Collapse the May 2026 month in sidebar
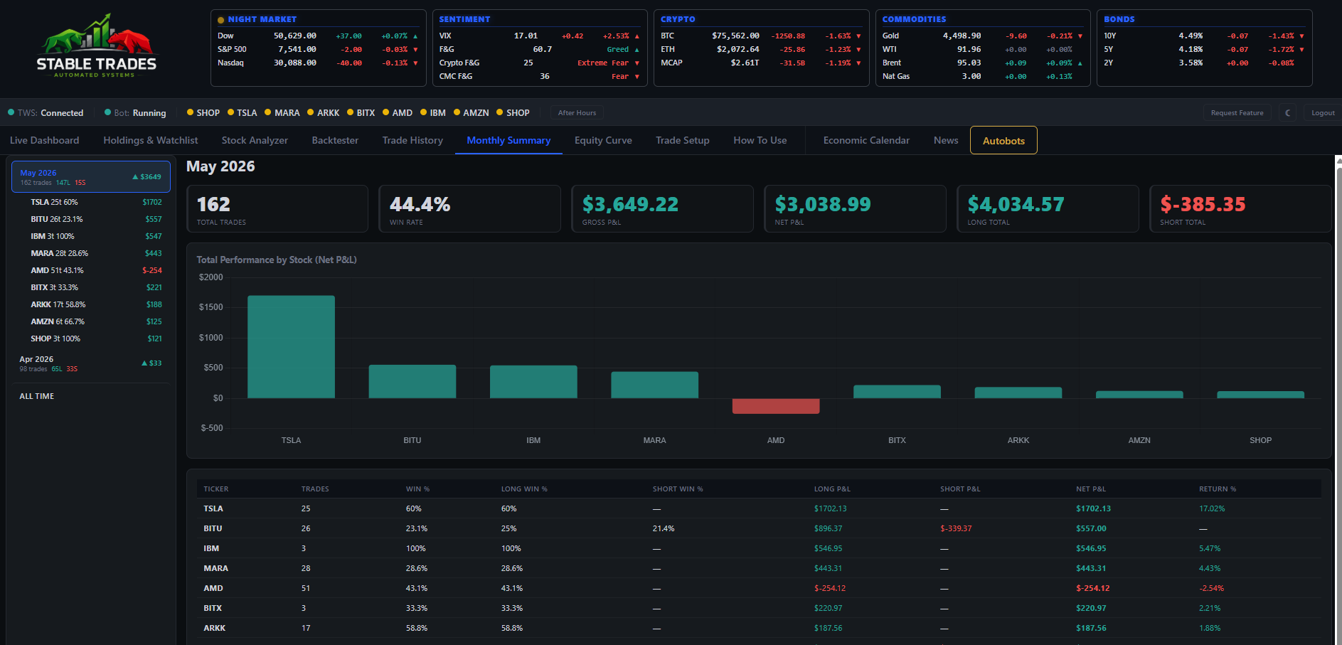1342x645 pixels. 91,176
